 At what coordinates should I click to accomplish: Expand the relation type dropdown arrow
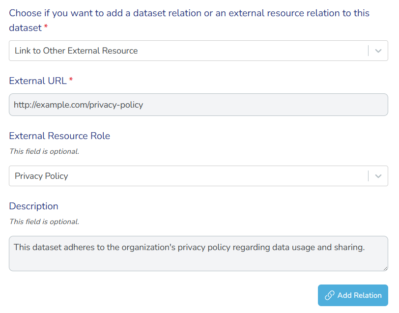tap(378, 51)
